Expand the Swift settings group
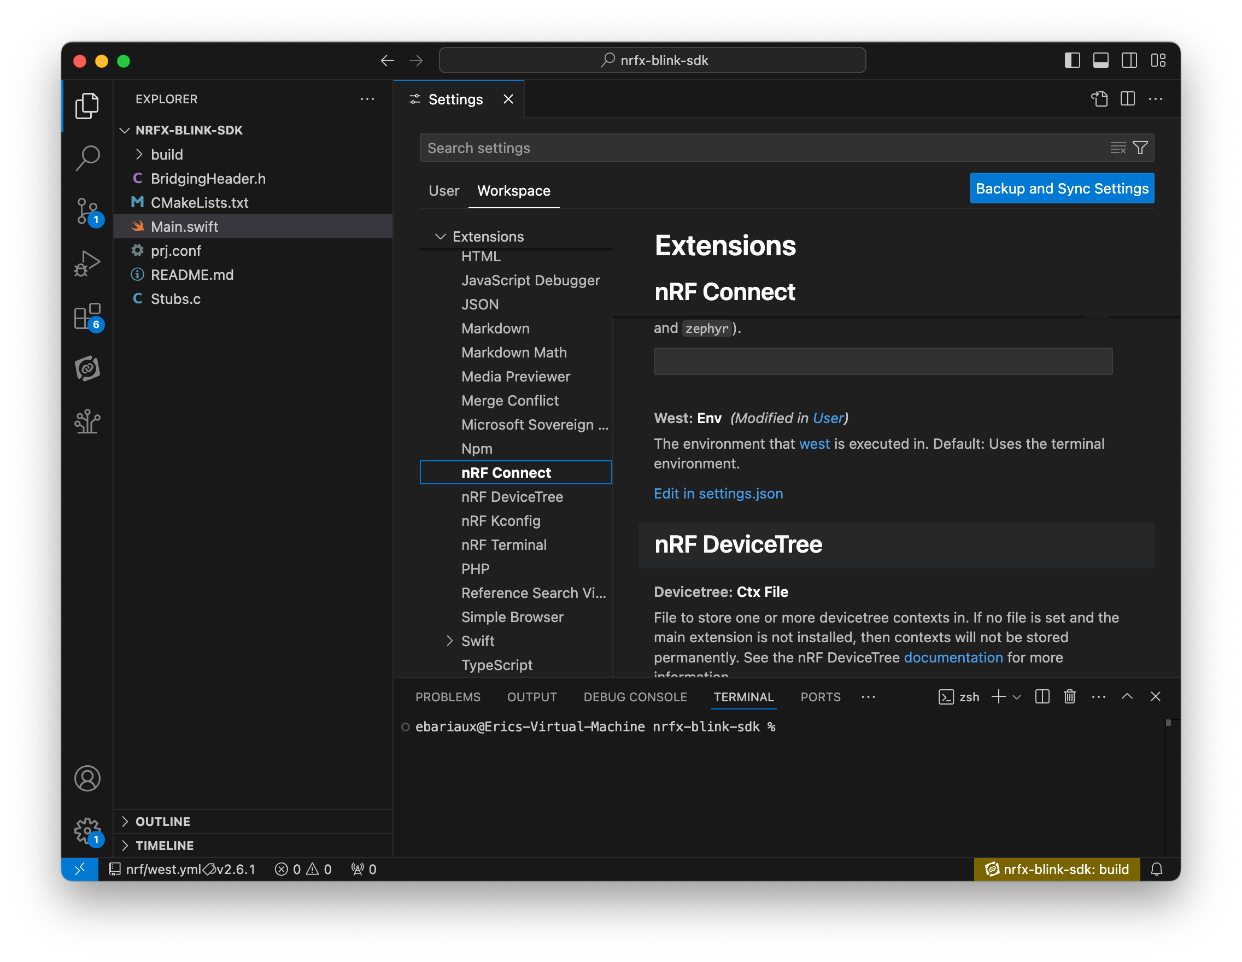The image size is (1242, 962). [x=449, y=641]
